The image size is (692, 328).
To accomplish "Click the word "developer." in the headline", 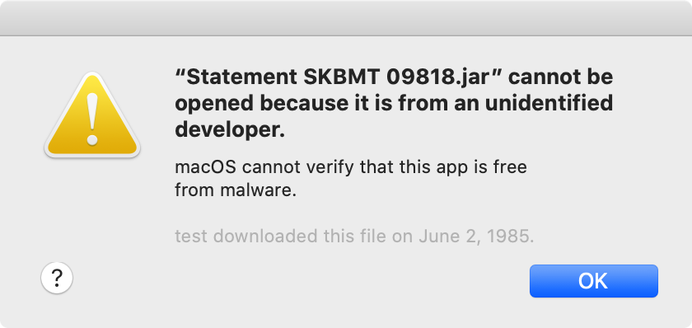I will point(230,131).
